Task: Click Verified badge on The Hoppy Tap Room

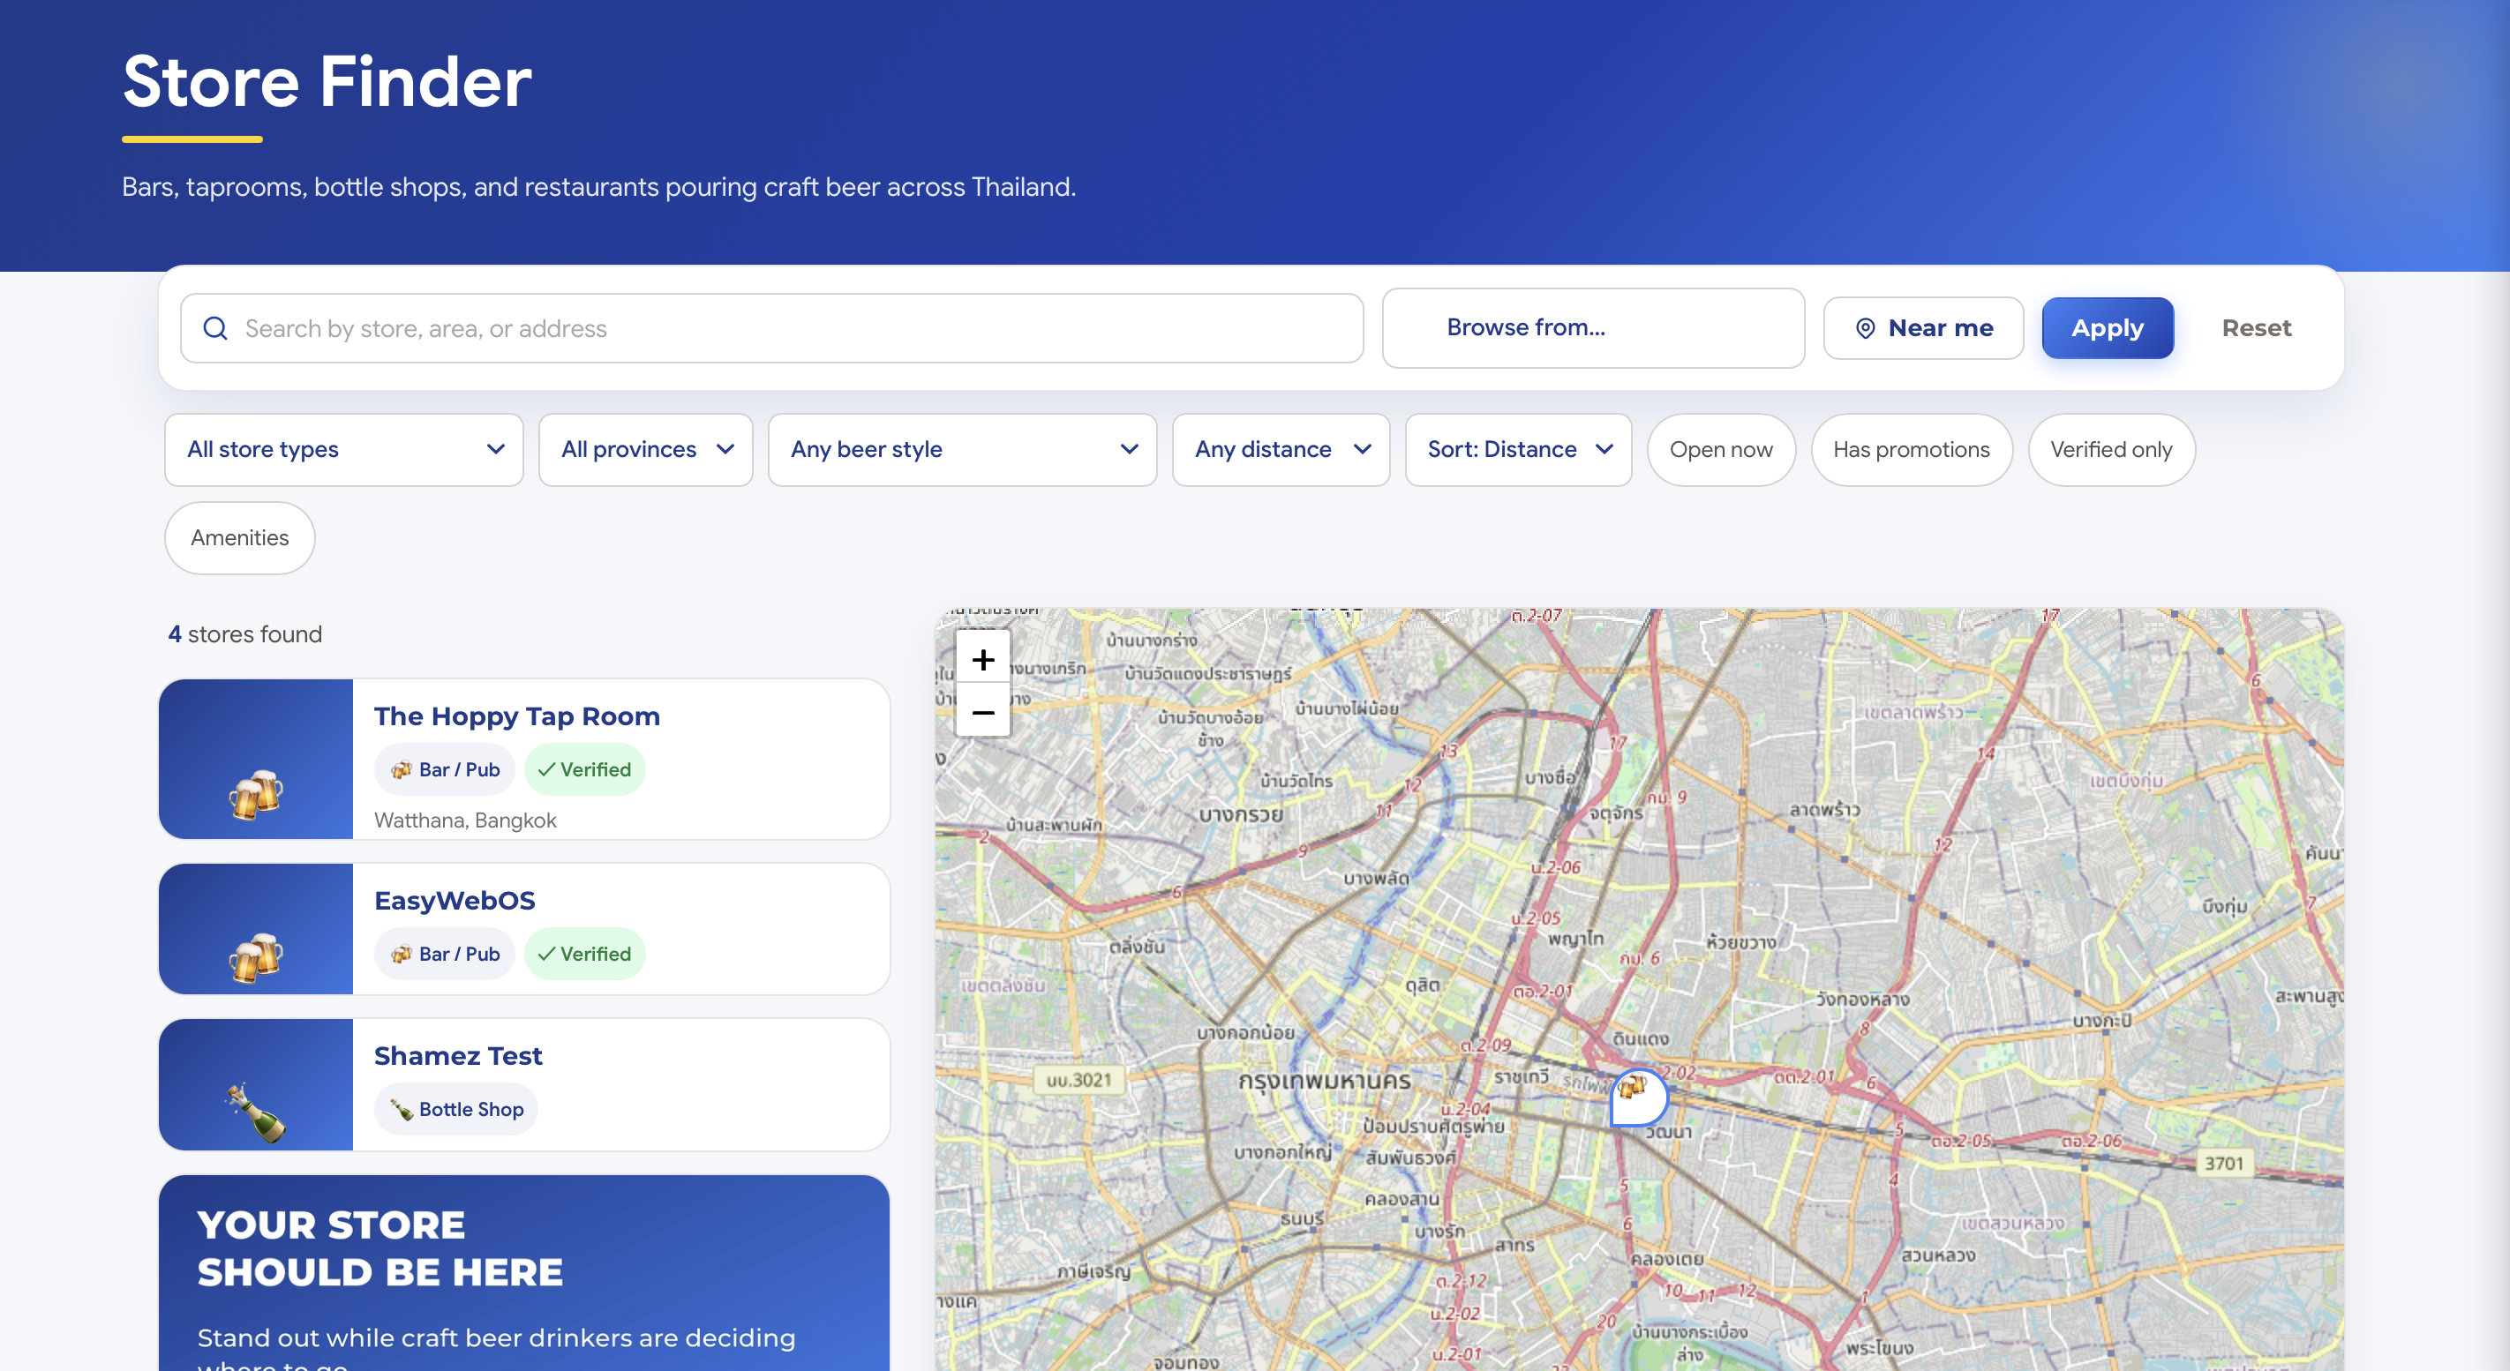Action: pyautogui.click(x=584, y=769)
